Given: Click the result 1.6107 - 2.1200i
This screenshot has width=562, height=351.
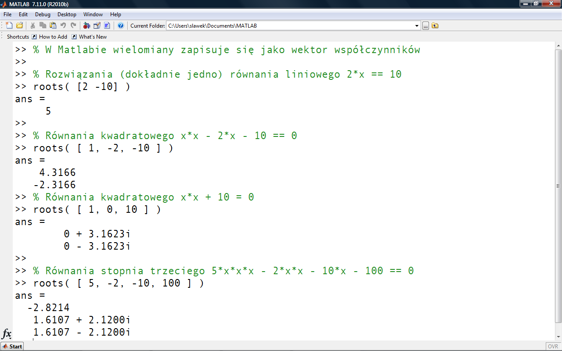Looking at the screenshot, I should [x=82, y=333].
